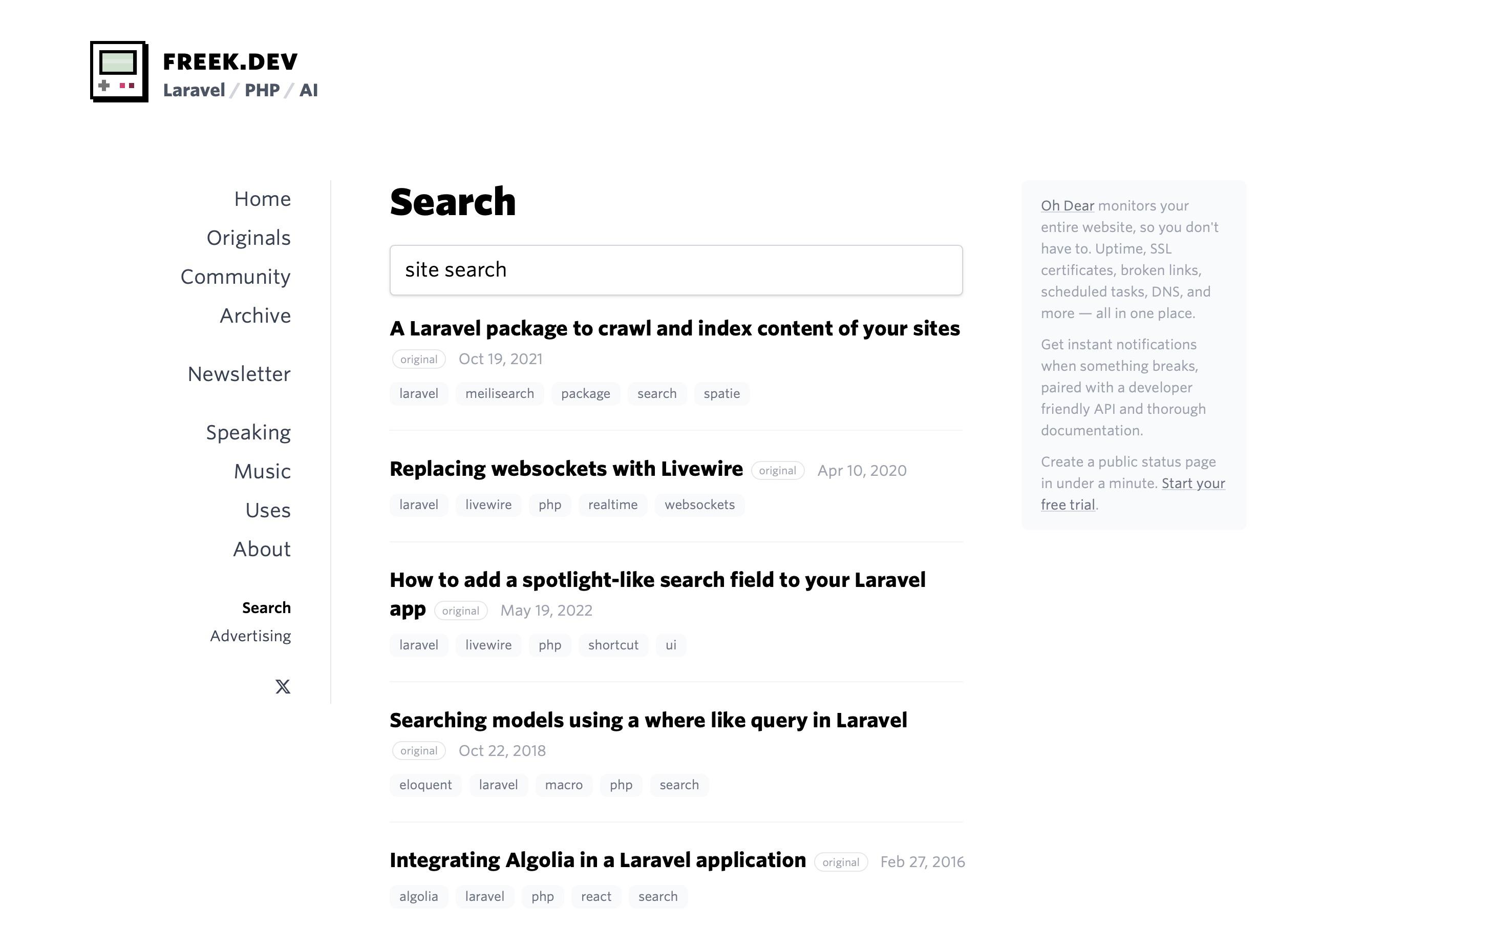Select the websockets tag
This screenshot has height=926, width=1492.
click(x=699, y=506)
